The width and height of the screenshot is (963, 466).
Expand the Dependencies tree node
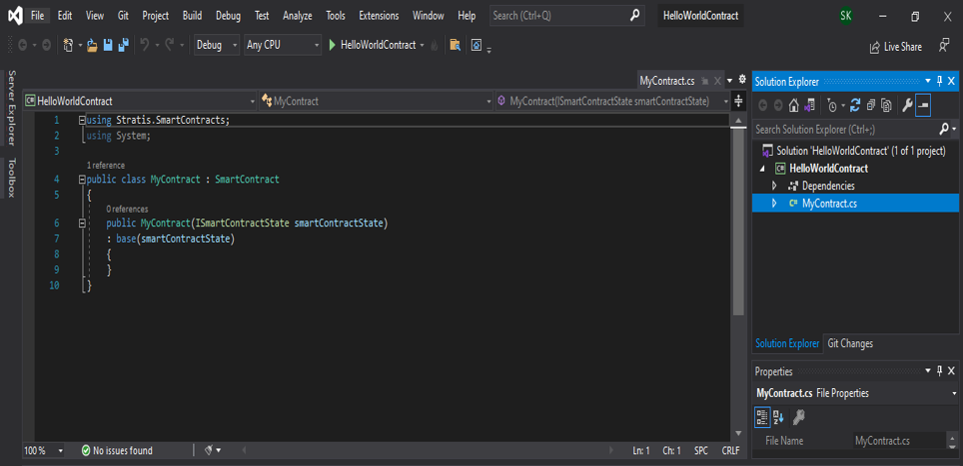(774, 186)
